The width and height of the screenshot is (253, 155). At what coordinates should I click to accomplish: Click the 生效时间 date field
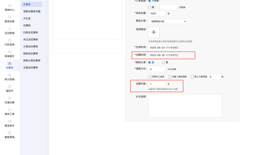[164, 48]
